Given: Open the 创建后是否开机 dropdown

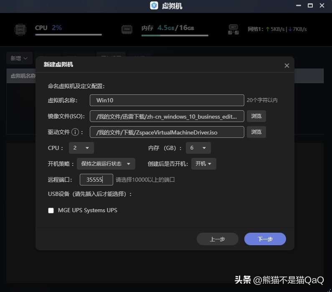Looking at the screenshot, I should click(x=204, y=164).
